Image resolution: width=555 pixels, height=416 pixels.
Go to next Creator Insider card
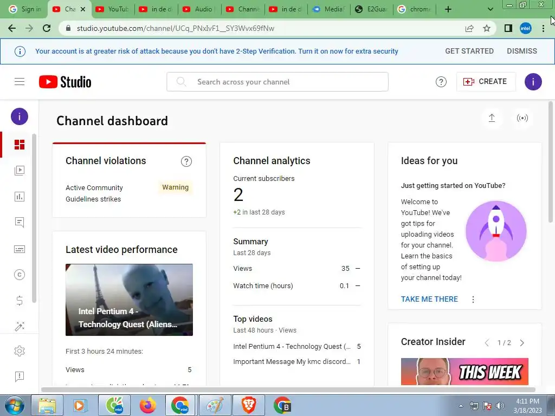coord(522,343)
